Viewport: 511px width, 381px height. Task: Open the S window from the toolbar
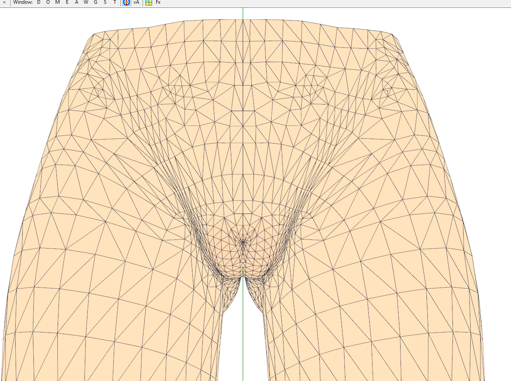tap(105, 2)
